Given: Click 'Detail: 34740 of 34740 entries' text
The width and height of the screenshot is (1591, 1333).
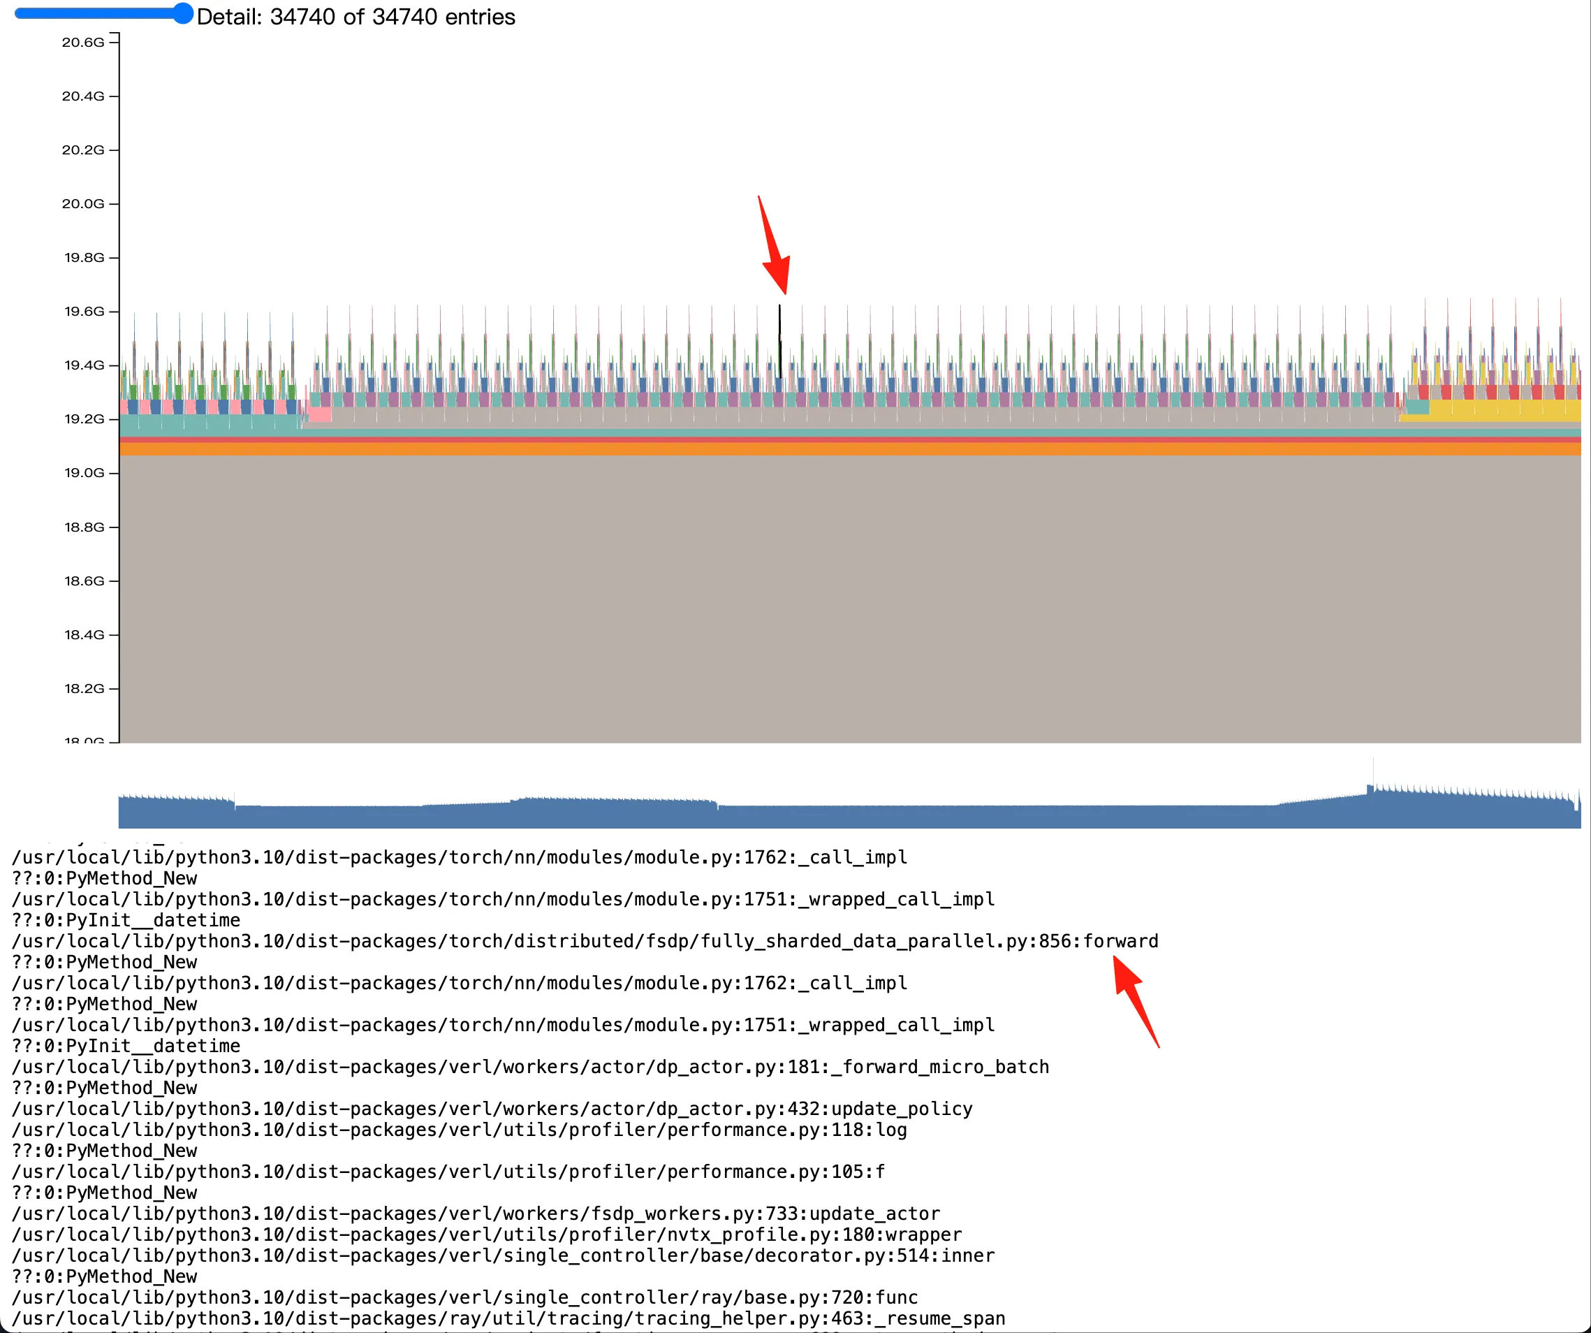Looking at the screenshot, I should 356,17.
